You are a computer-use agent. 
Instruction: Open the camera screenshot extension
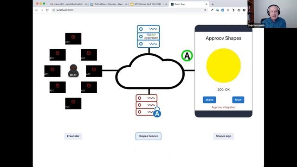[x=228, y=10]
